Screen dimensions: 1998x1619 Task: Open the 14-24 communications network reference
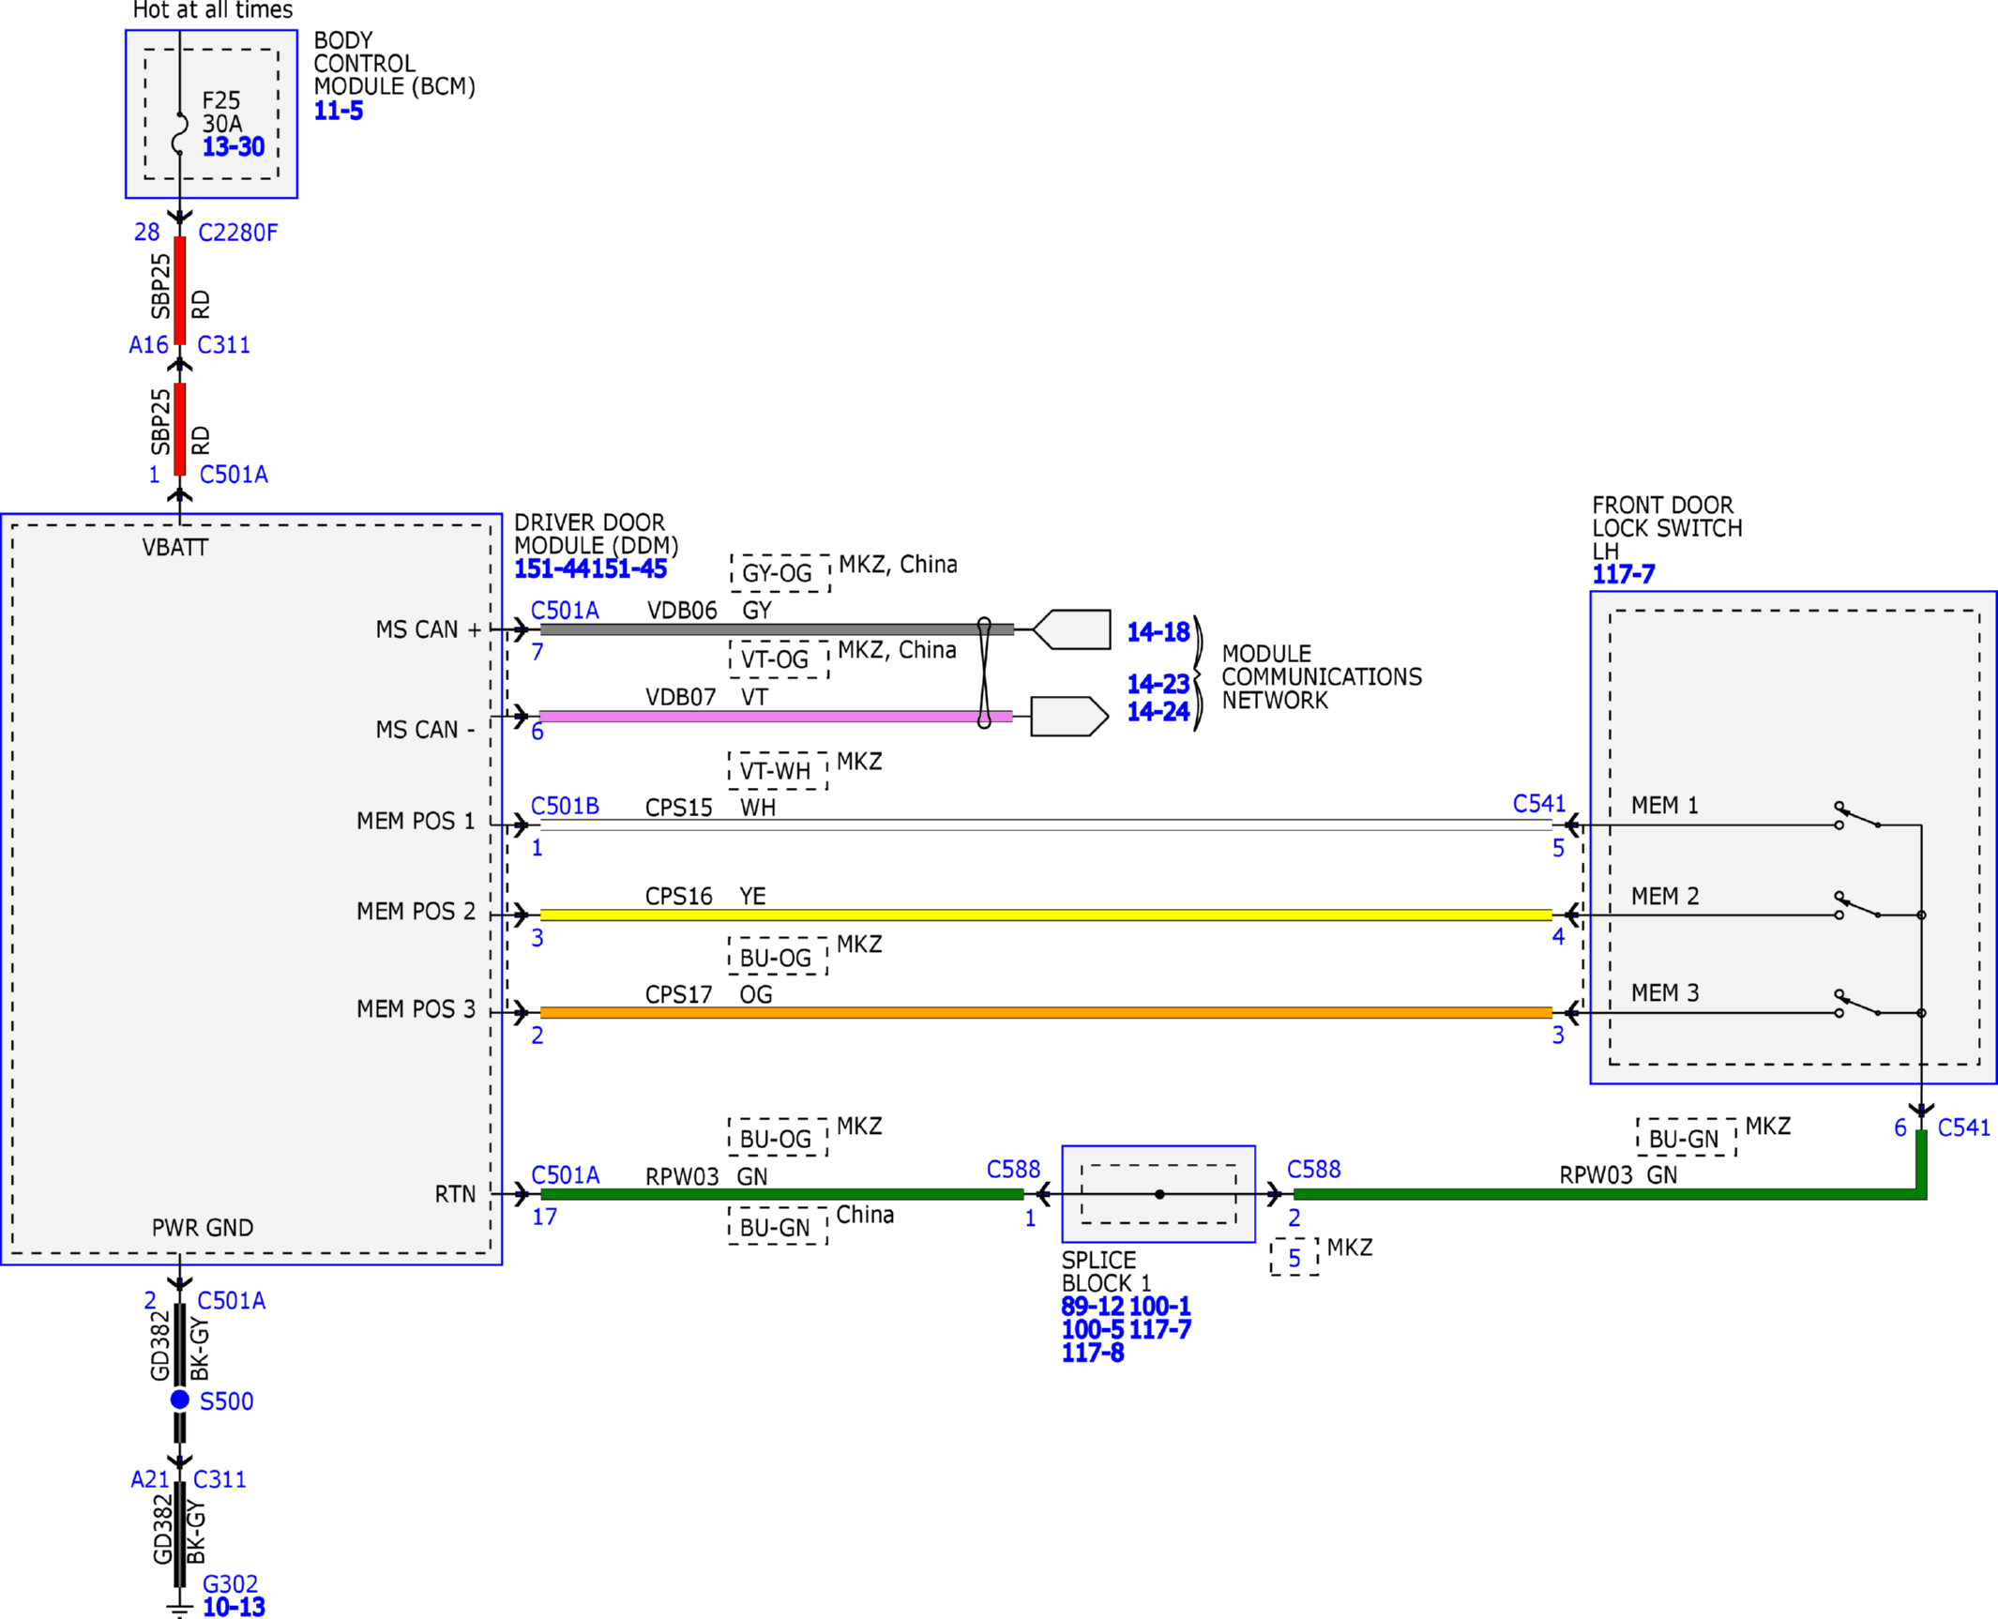[x=1158, y=712]
